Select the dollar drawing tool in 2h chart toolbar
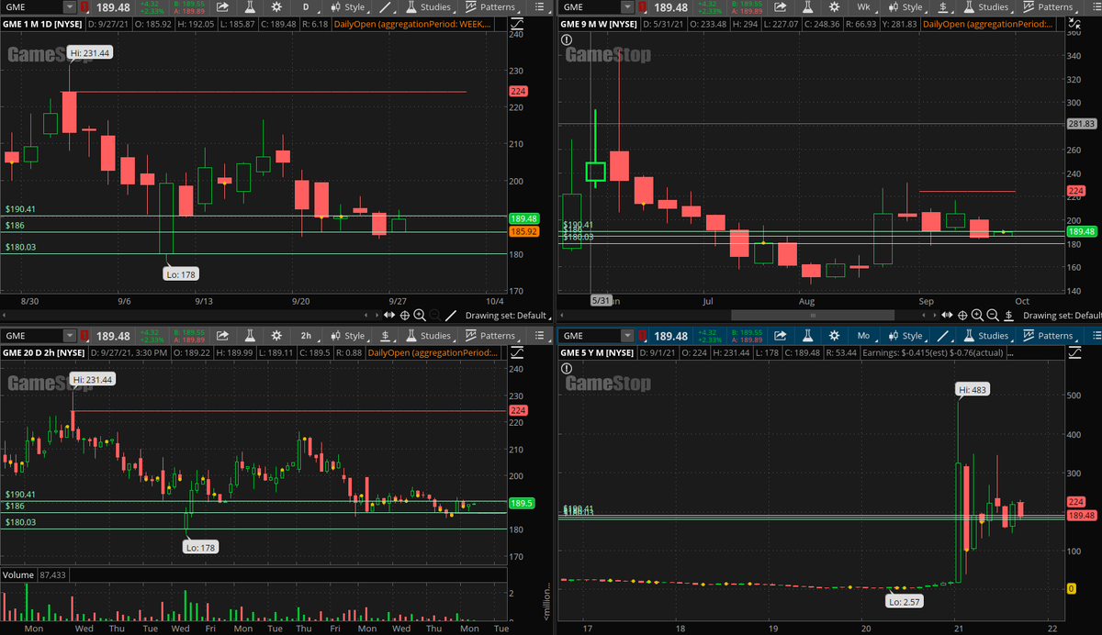The image size is (1102, 635). pos(387,336)
